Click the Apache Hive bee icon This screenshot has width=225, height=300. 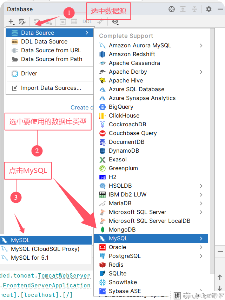[102, 81]
